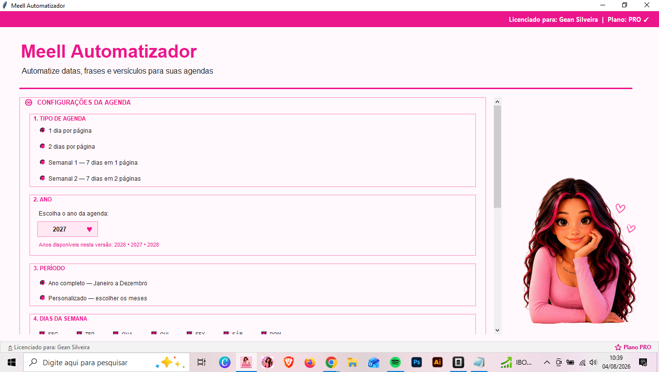The image size is (659, 372).
Task: Click the taskbar search box 'Digite aqui para pesquisar'
Action: (x=107, y=362)
